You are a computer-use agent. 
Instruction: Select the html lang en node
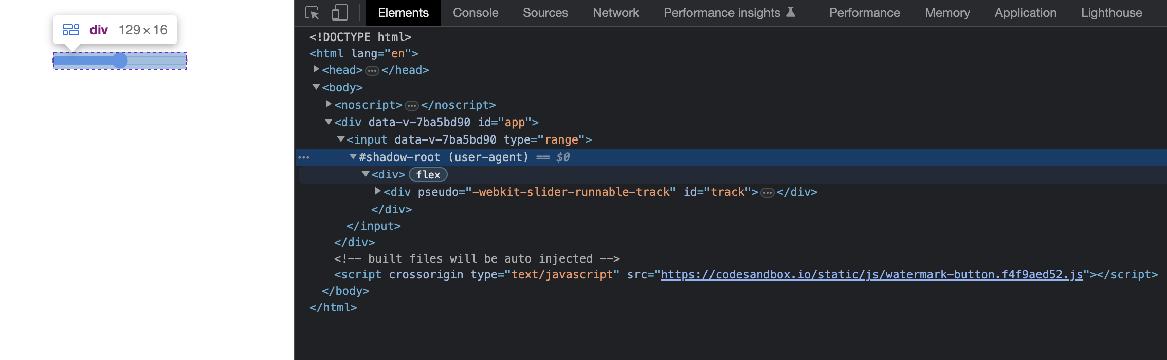click(x=364, y=53)
